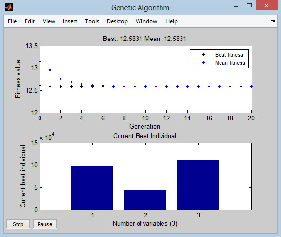Stop the genetic algorithm run
Image resolution: width=281 pixels, height=237 pixels.
(x=18, y=224)
